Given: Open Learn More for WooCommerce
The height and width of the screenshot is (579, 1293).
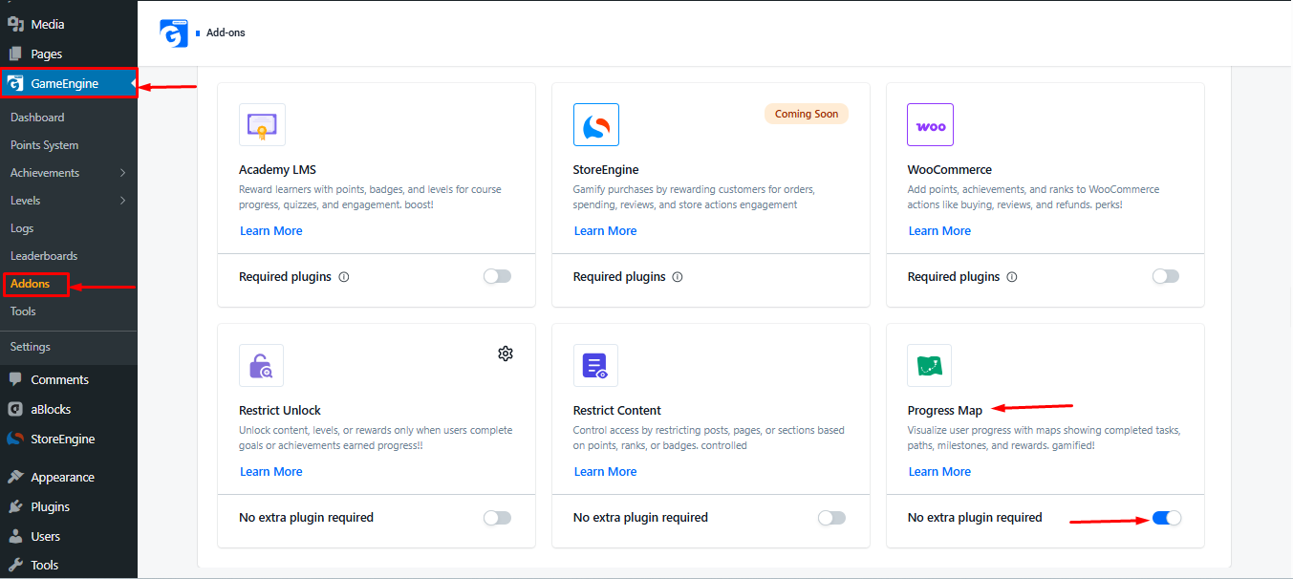Looking at the screenshot, I should point(940,231).
